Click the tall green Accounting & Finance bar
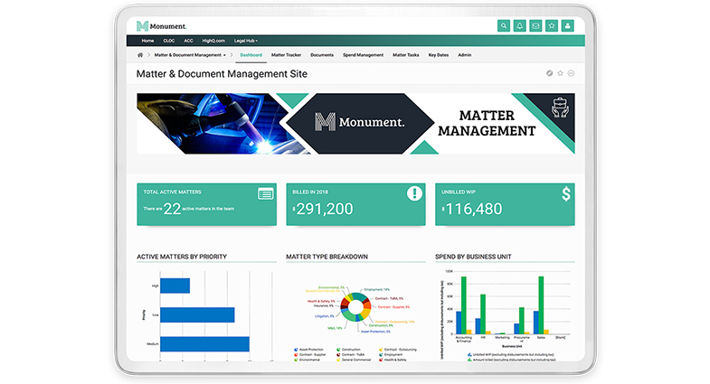This screenshot has height=384, width=710. [x=463, y=305]
